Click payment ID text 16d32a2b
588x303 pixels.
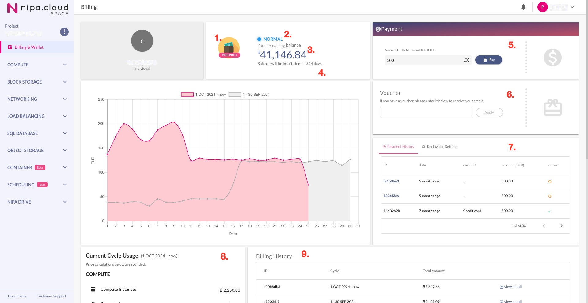coord(392,211)
